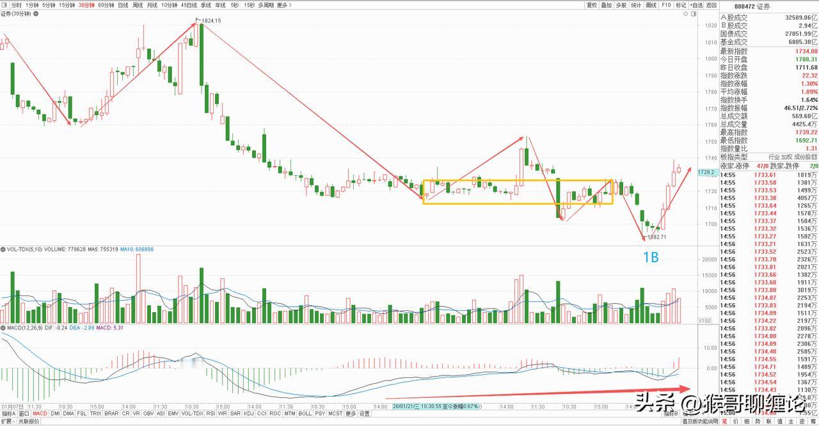819x426 pixels.
Task: Select the MCST indicator tab
Action: tap(335, 413)
